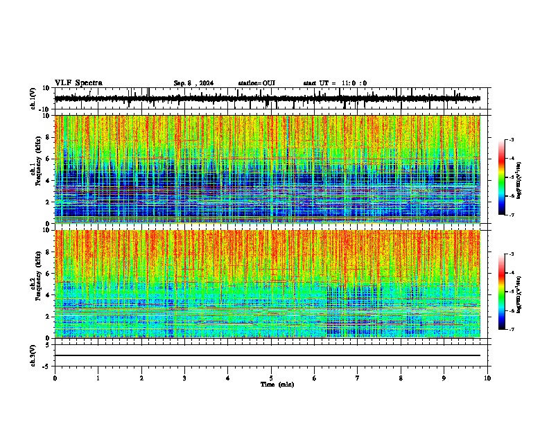Click the ch.1 spectrogram color scale bar
Screen dimensions: 549x424
point(501,177)
